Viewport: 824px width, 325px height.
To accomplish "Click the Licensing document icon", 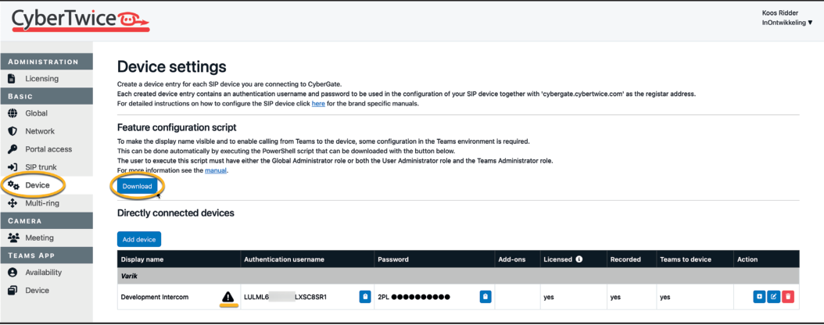I will click(13, 79).
